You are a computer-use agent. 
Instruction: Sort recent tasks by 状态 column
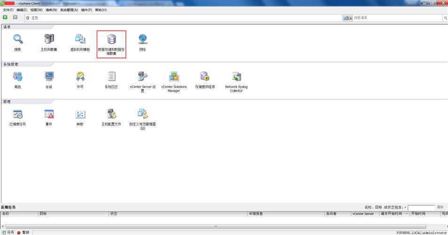[178, 213]
